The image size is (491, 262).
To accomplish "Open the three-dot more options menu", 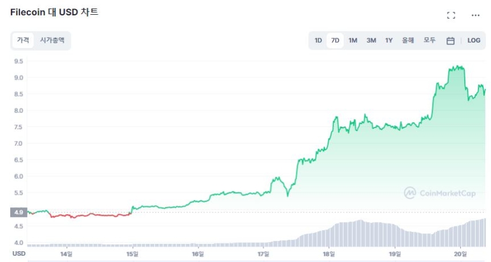I will pyautogui.click(x=476, y=15).
